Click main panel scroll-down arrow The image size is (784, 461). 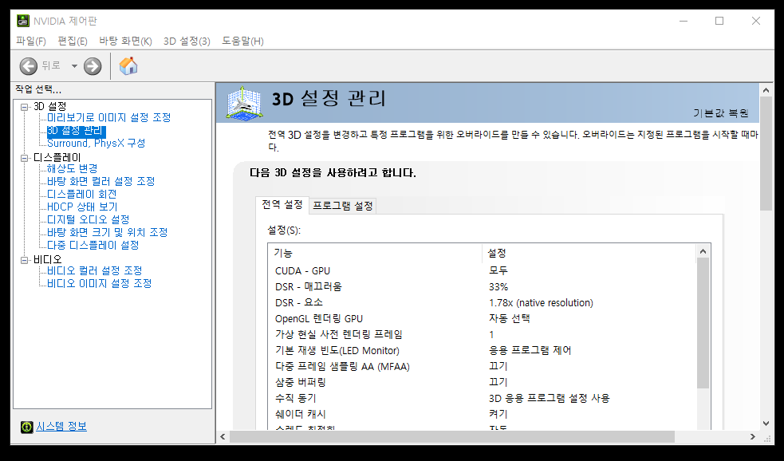coord(766,424)
